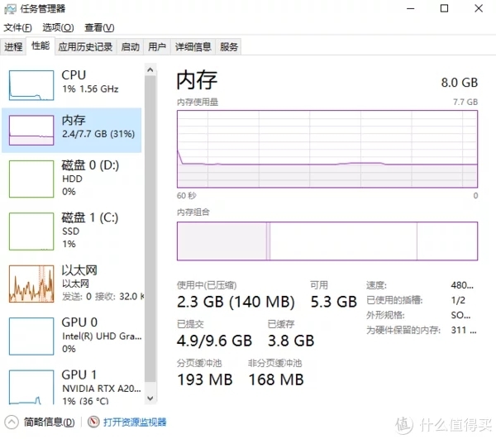496x439 pixels.
Task: Switch to the 详细信息 tab
Action: pyautogui.click(x=193, y=47)
